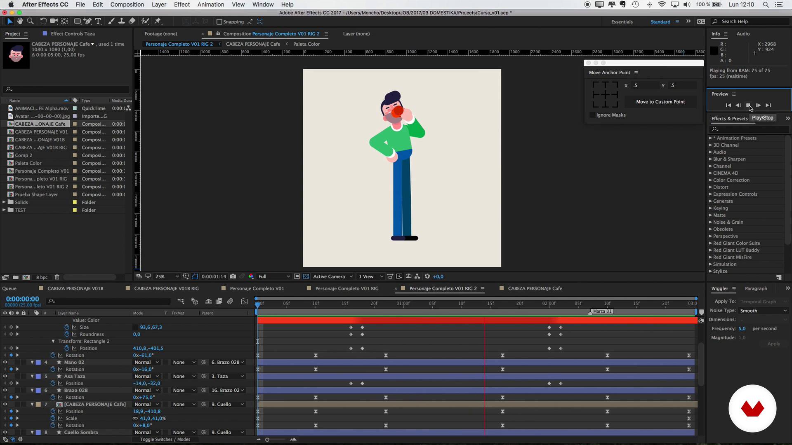
Task: Open the Composition menu
Action: click(127, 5)
